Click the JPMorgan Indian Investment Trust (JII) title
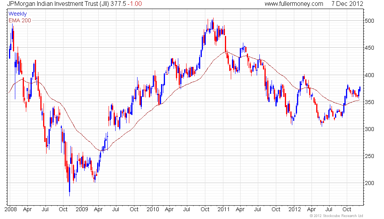The width and height of the screenshot is (384, 219). pos(58,4)
